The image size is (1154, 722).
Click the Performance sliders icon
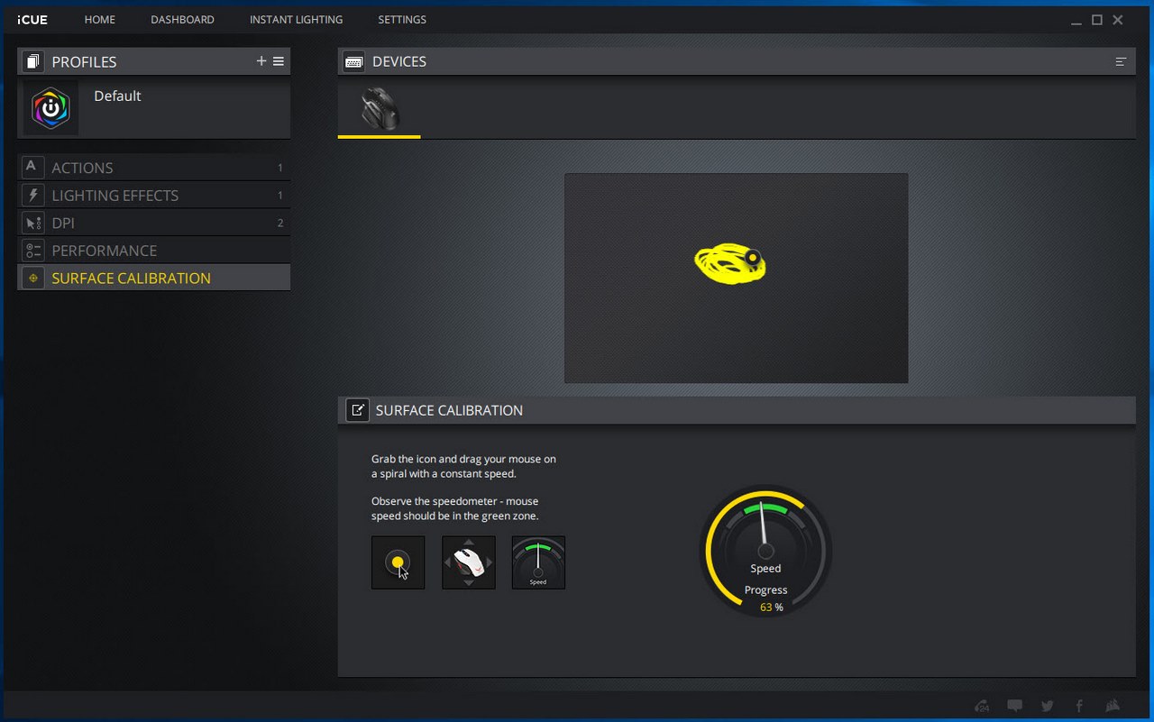tap(32, 251)
